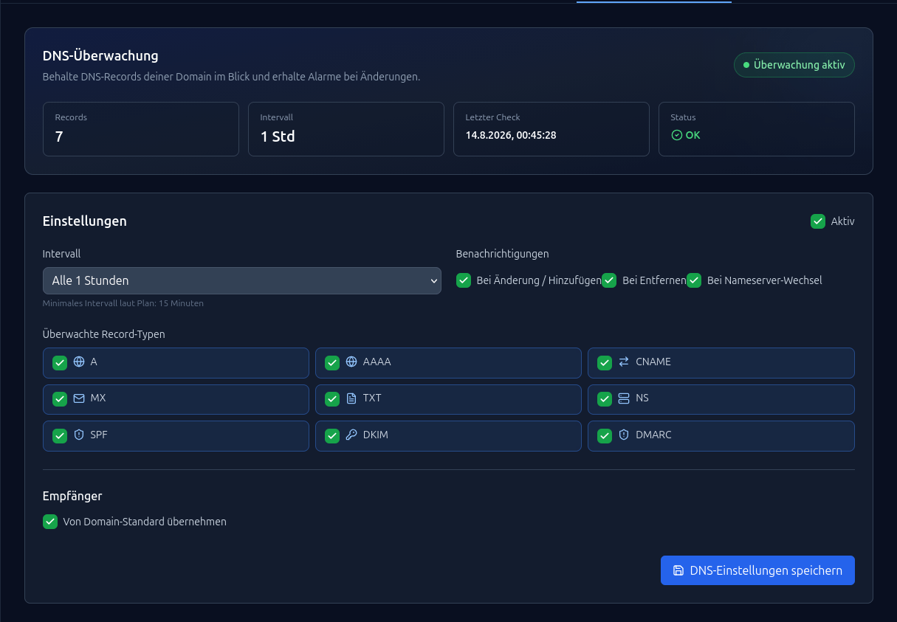Toggle the DKIM record type checkbox
The width and height of the screenshot is (897, 622).
coord(332,435)
